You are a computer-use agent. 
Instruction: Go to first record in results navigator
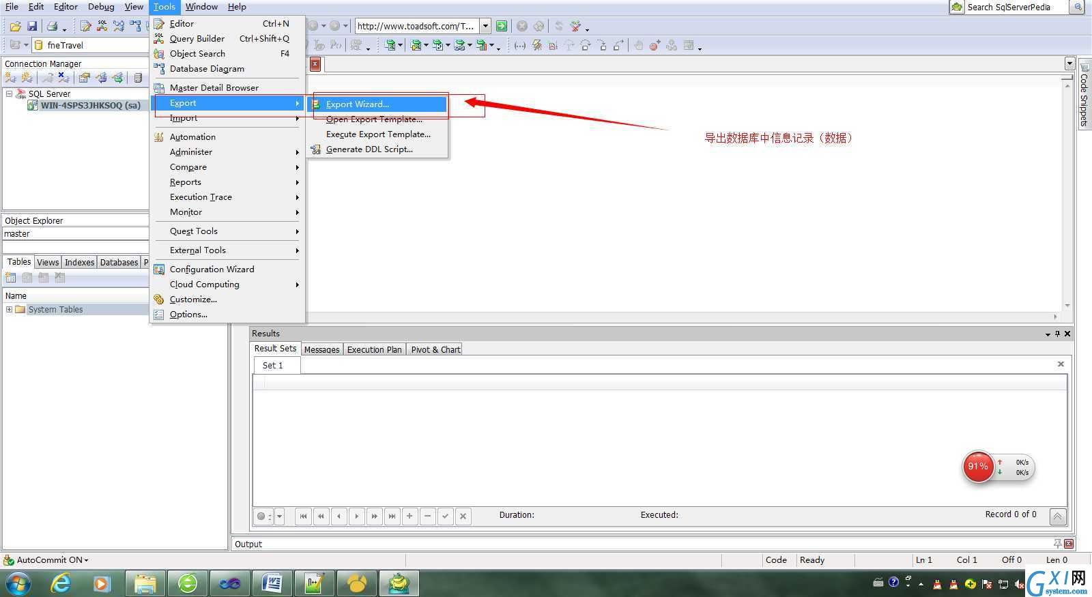303,516
